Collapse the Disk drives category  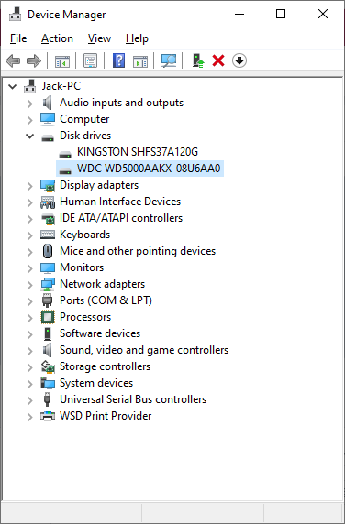pos(30,136)
